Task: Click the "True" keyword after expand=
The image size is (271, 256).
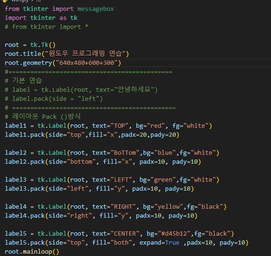Action: click(x=172, y=243)
